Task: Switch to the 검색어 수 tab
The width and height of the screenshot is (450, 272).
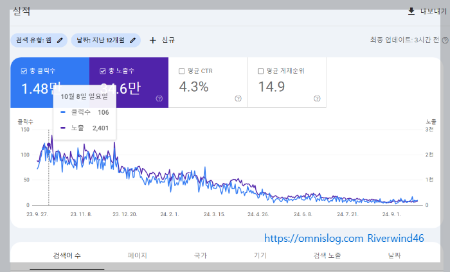Action: pyautogui.click(x=67, y=255)
